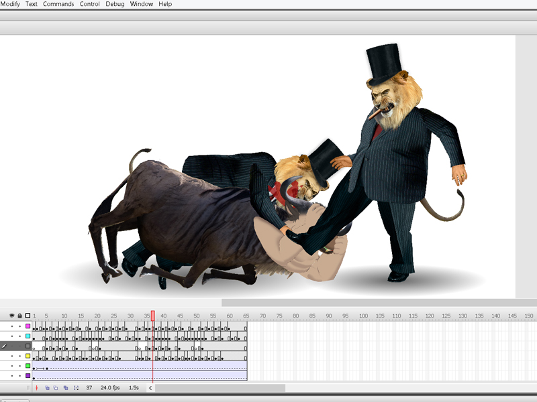
Task: Toggle visibility dot of the yellow layer
Action: pos(12,356)
